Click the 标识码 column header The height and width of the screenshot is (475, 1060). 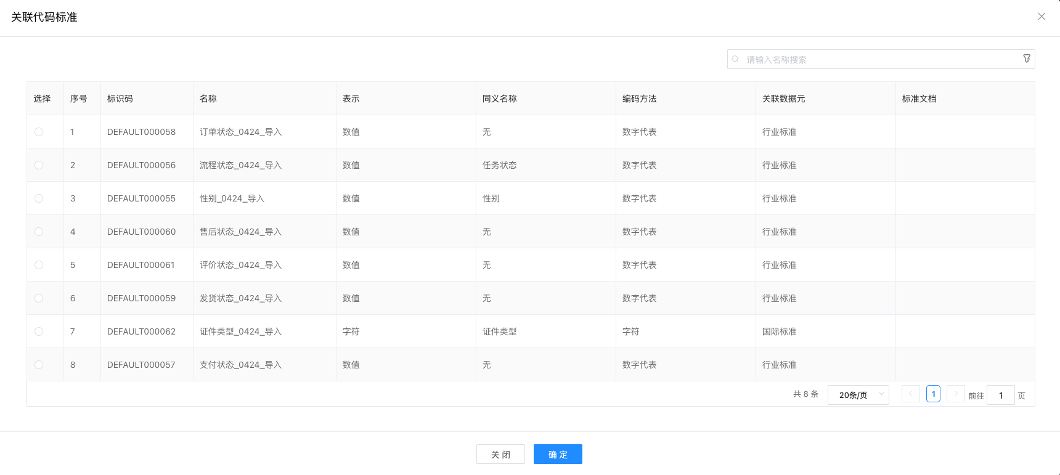pos(120,99)
